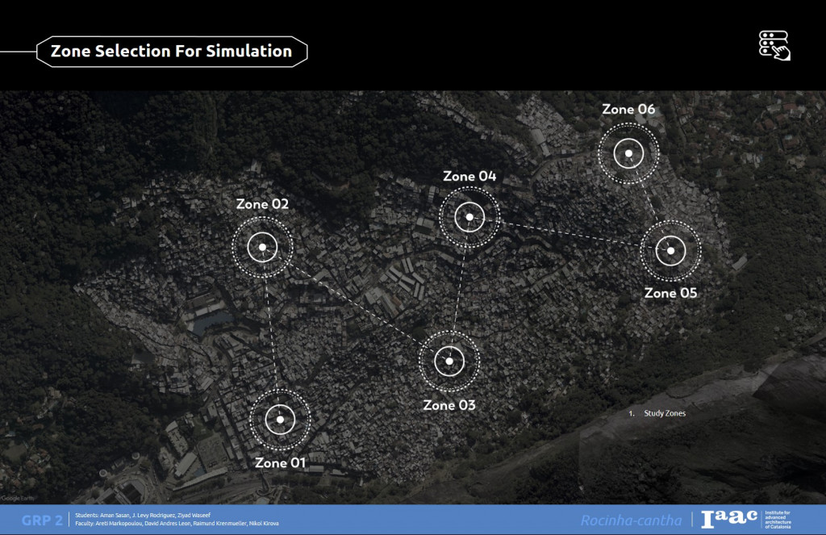826x535 pixels.
Task: Click the 'Zone 02' text label
Action: point(262,204)
